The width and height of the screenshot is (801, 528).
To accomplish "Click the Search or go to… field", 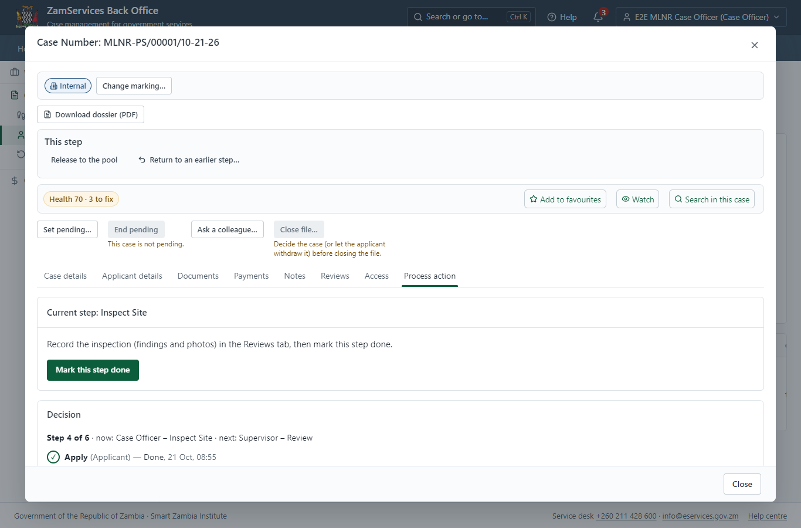I will tap(470, 17).
